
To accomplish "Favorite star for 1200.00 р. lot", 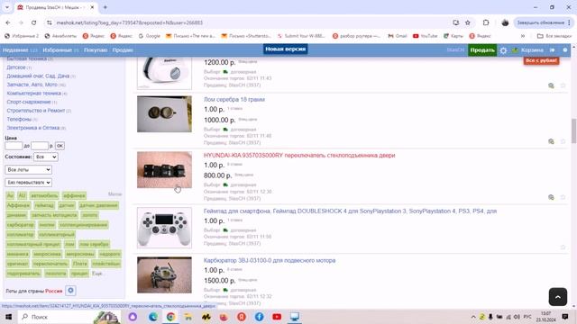I will click(563, 85).
